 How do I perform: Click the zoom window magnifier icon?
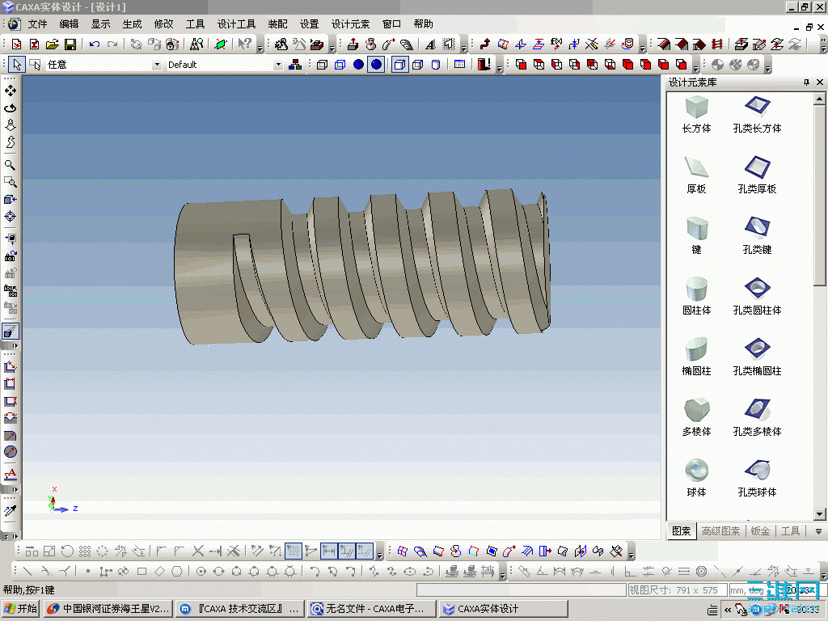pos(10,182)
